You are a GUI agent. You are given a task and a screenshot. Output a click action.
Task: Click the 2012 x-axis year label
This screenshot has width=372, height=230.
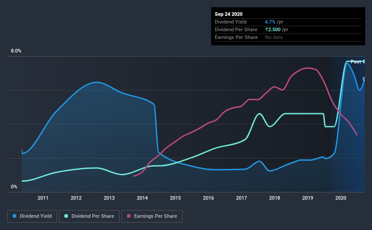pyautogui.click(x=76, y=198)
